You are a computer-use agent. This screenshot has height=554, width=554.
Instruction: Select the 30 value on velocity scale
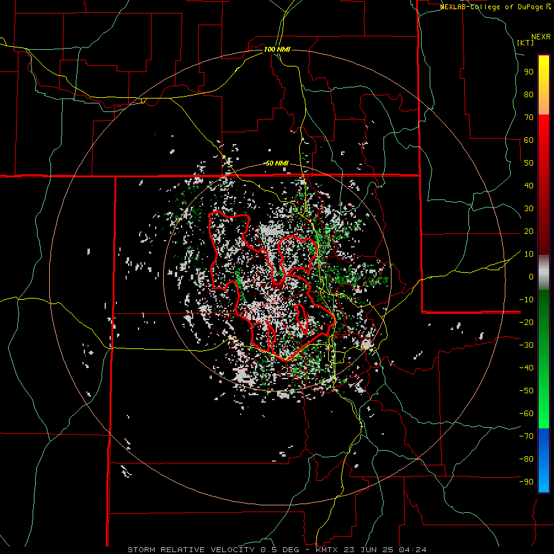click(529, 209)
